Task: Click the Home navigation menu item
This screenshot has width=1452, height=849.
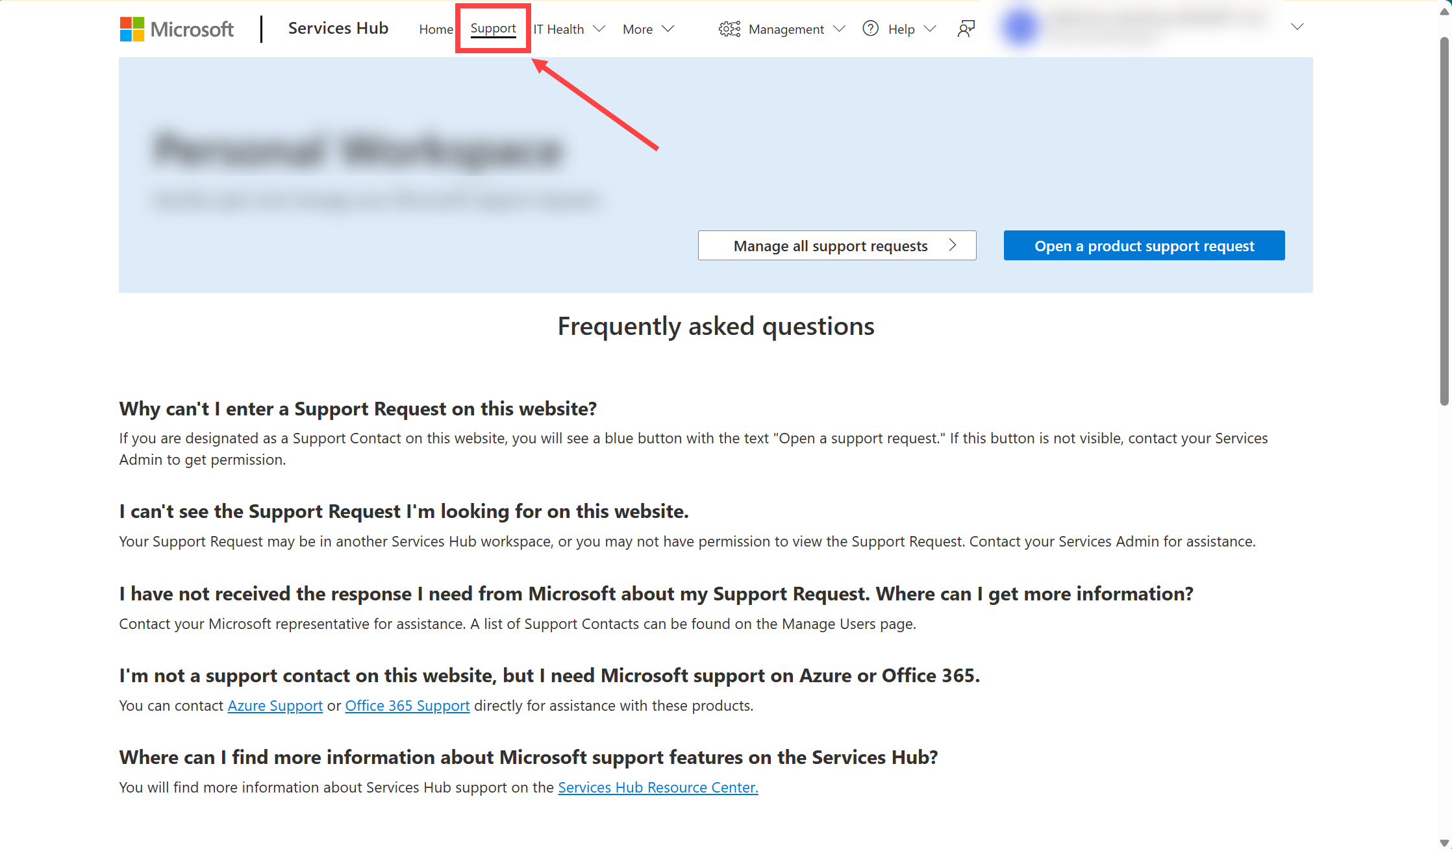Action: (x=436, y=29)
